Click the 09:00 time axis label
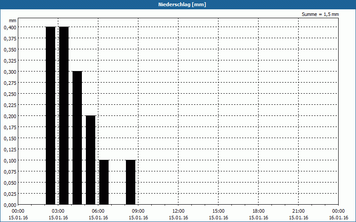Image resolution: width=356 pixels, height=222 pixels. point(138,211)
